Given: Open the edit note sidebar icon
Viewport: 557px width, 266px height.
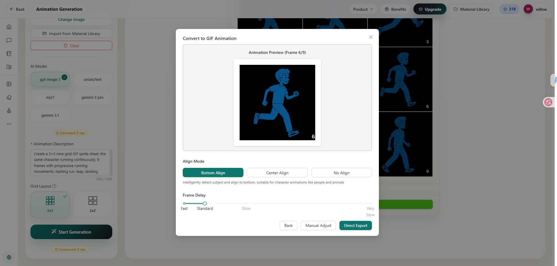Looking at the screenshot, I should tap(9, 54).
